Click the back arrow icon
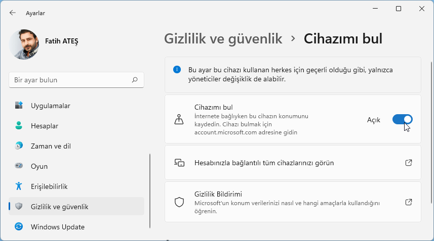434x241 pixels. click(x=12, y=13)
